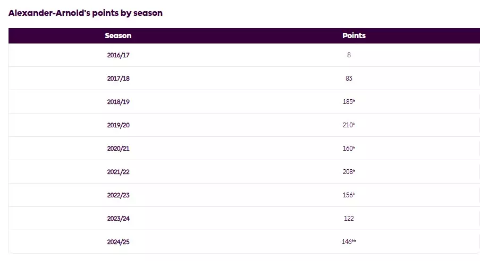Viewport: 480px width, 261px height.
Task: Select the 2016/17 season cell
Action: tap(118, 55)
